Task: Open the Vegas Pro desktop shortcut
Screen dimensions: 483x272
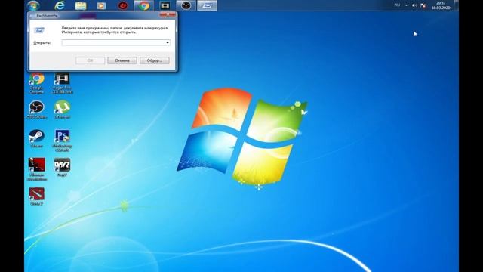Action: (62, 83)
